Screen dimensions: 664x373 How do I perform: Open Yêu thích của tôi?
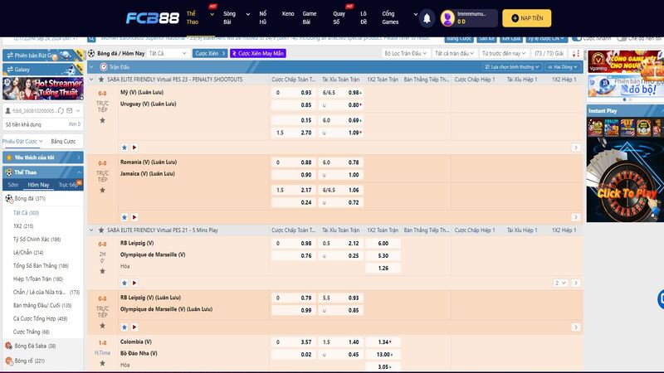[43, 157]
